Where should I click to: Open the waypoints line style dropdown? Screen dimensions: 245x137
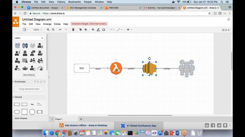pos(119,30)
